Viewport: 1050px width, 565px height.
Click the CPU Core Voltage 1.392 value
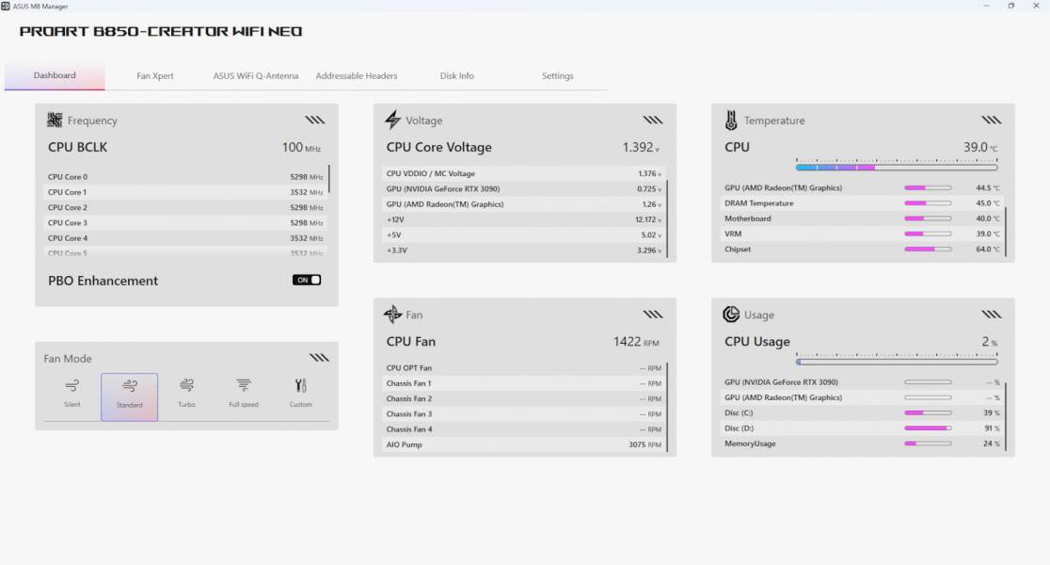click(641, 148)
